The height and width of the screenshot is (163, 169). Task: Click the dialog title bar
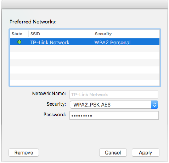coord(85,4)
